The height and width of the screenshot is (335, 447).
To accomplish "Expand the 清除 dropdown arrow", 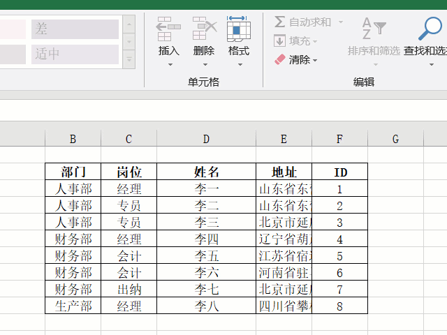I will [315, 61].
